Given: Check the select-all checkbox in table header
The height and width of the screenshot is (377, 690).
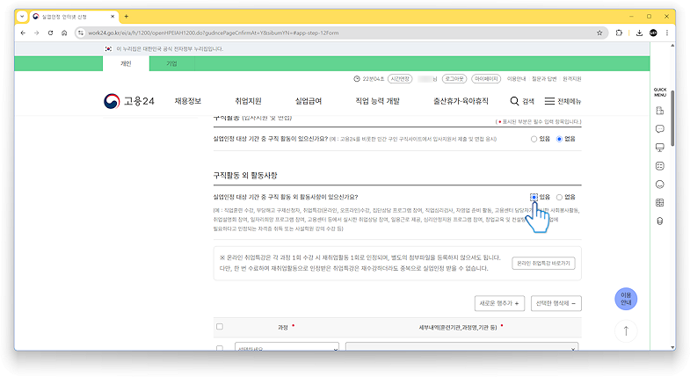Looking at the screenshot, I should coord(220,326).
